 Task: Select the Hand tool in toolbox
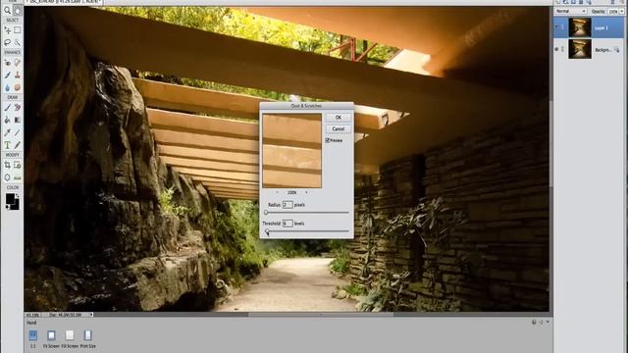coord(18,10)
